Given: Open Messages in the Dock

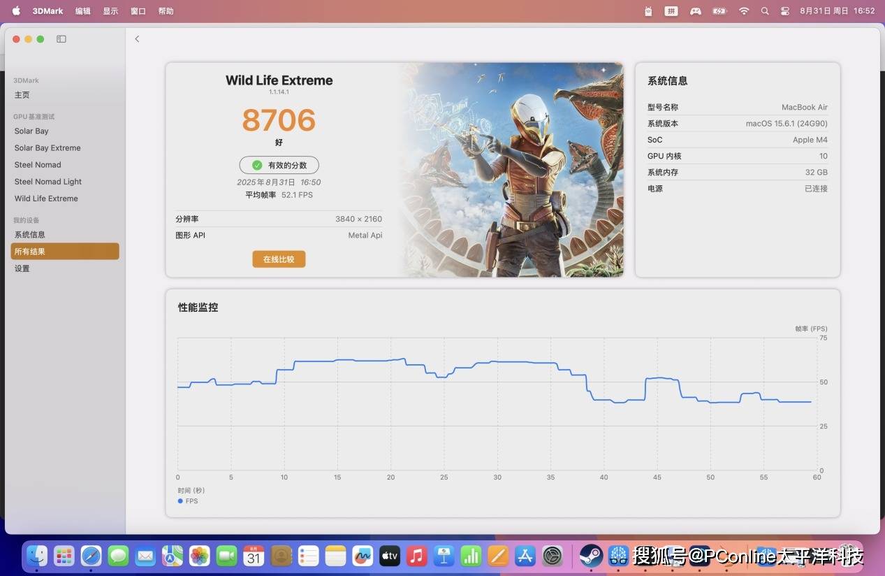Looking at the screenshot, I should coord(118,556).
